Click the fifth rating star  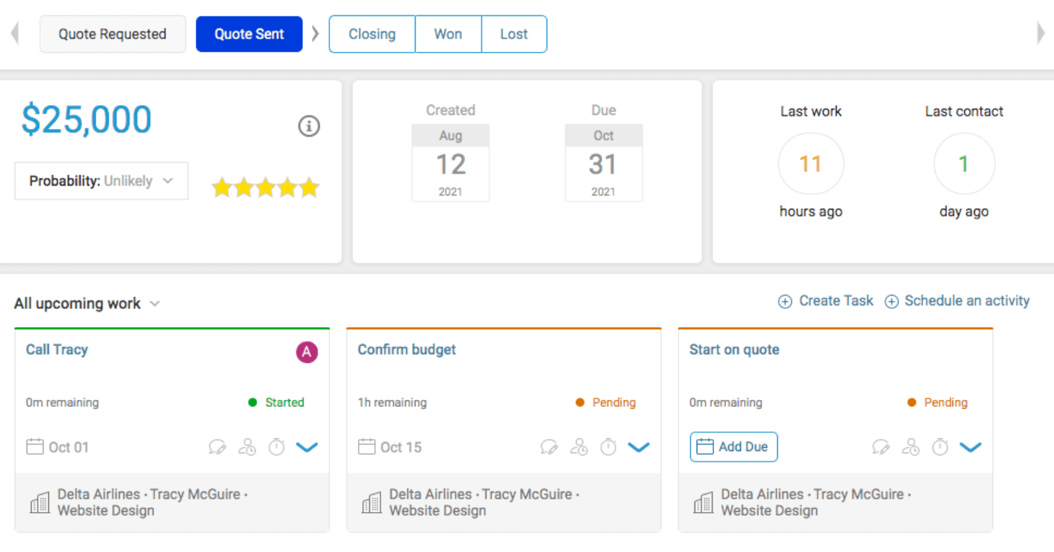coord(309,187)
